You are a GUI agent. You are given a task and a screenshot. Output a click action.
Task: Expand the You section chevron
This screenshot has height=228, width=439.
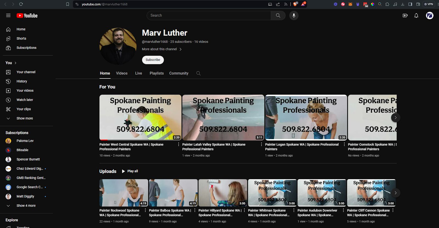[15, 63]
